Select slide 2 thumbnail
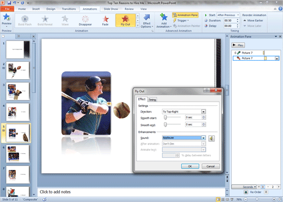This screenshot has width=283, height=202. 18,71
